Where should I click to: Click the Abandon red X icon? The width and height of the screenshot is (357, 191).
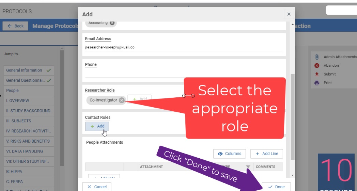[x=317, y=65]
